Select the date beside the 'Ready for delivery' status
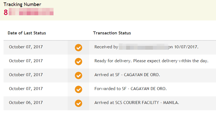 pos(26,61)
